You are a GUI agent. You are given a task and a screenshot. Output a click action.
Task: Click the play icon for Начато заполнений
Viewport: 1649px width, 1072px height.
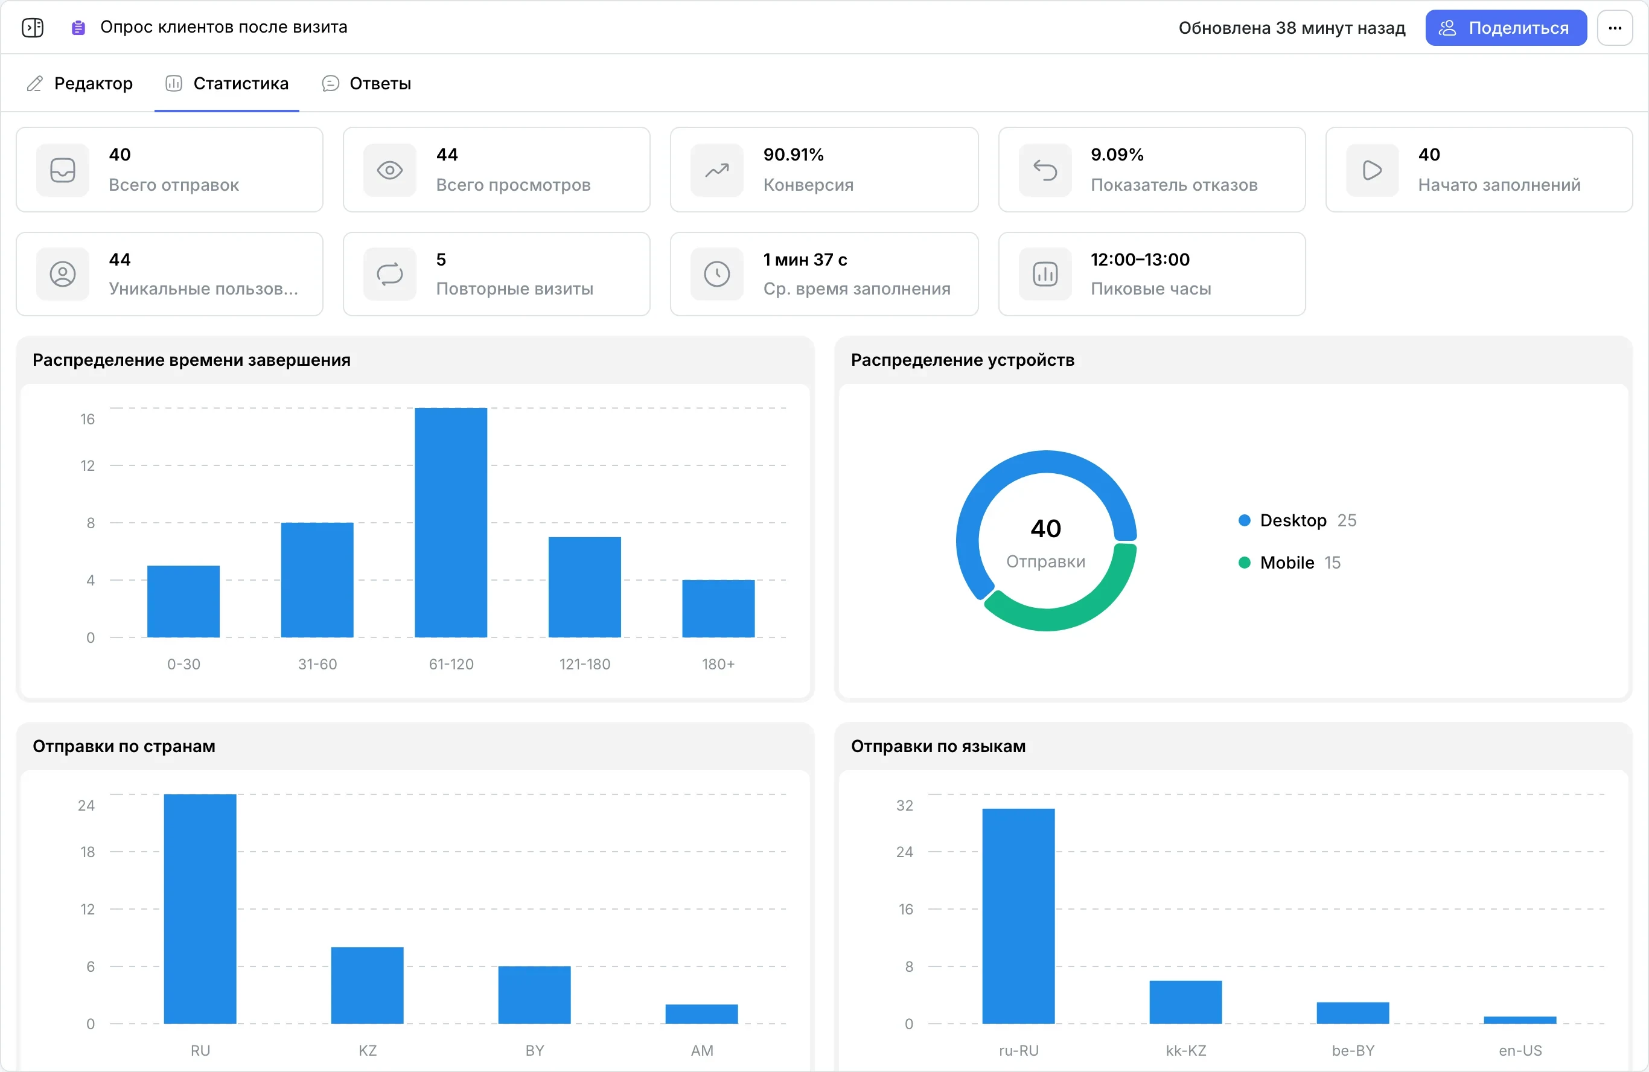[x=1372, y=170]
